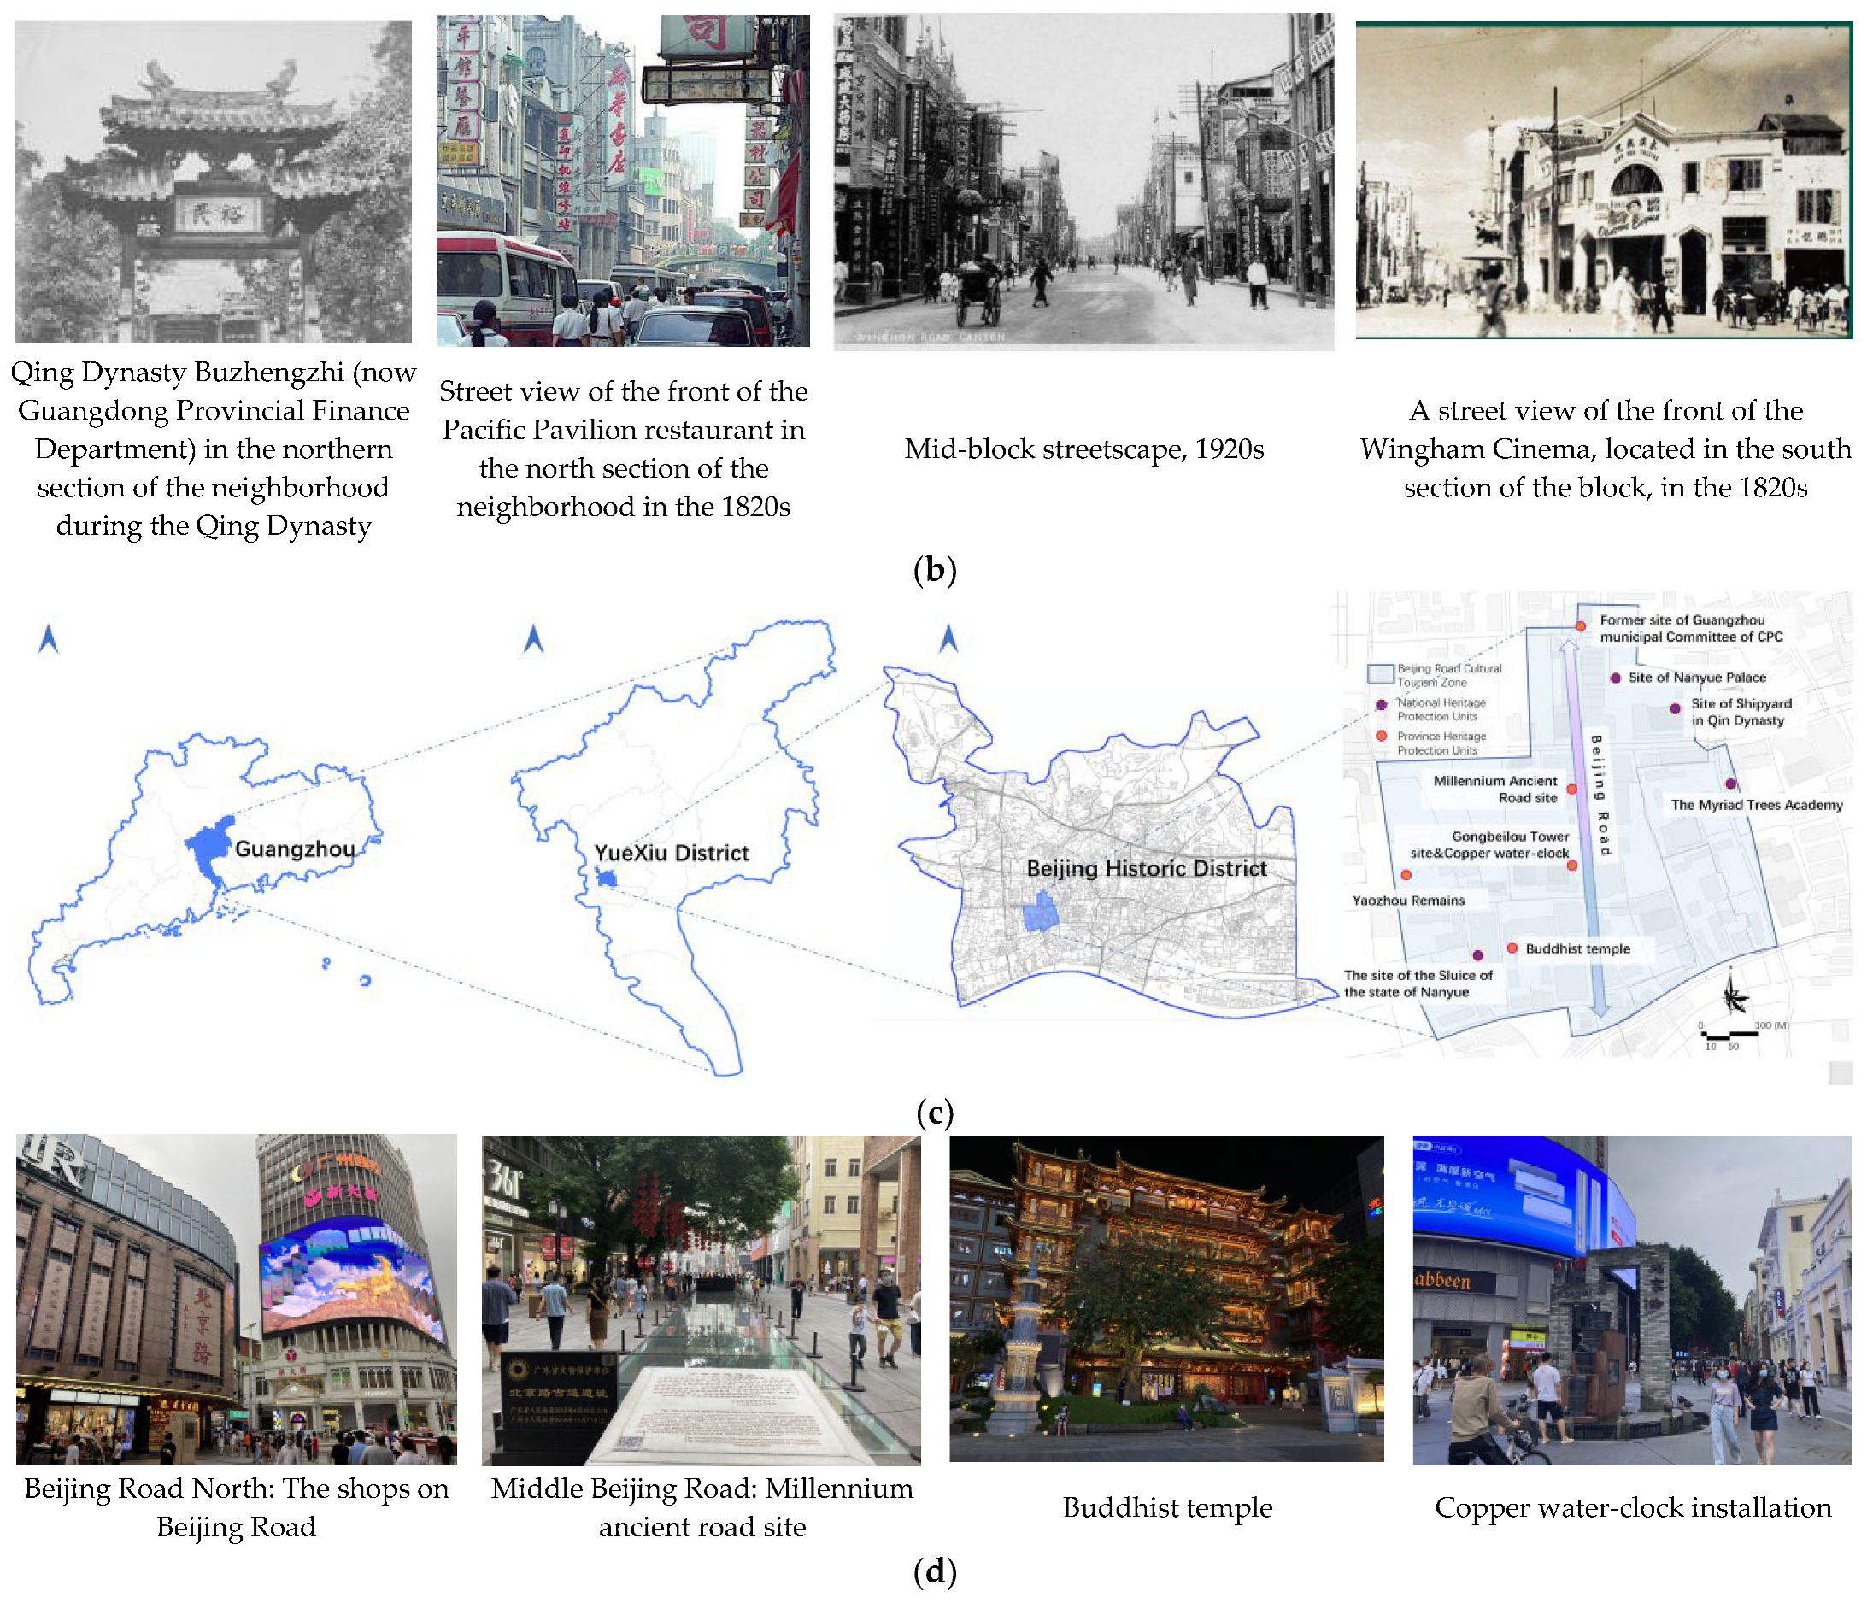
Task: Click the north arrow above the Guangdong map
Action: click(49, 639)
